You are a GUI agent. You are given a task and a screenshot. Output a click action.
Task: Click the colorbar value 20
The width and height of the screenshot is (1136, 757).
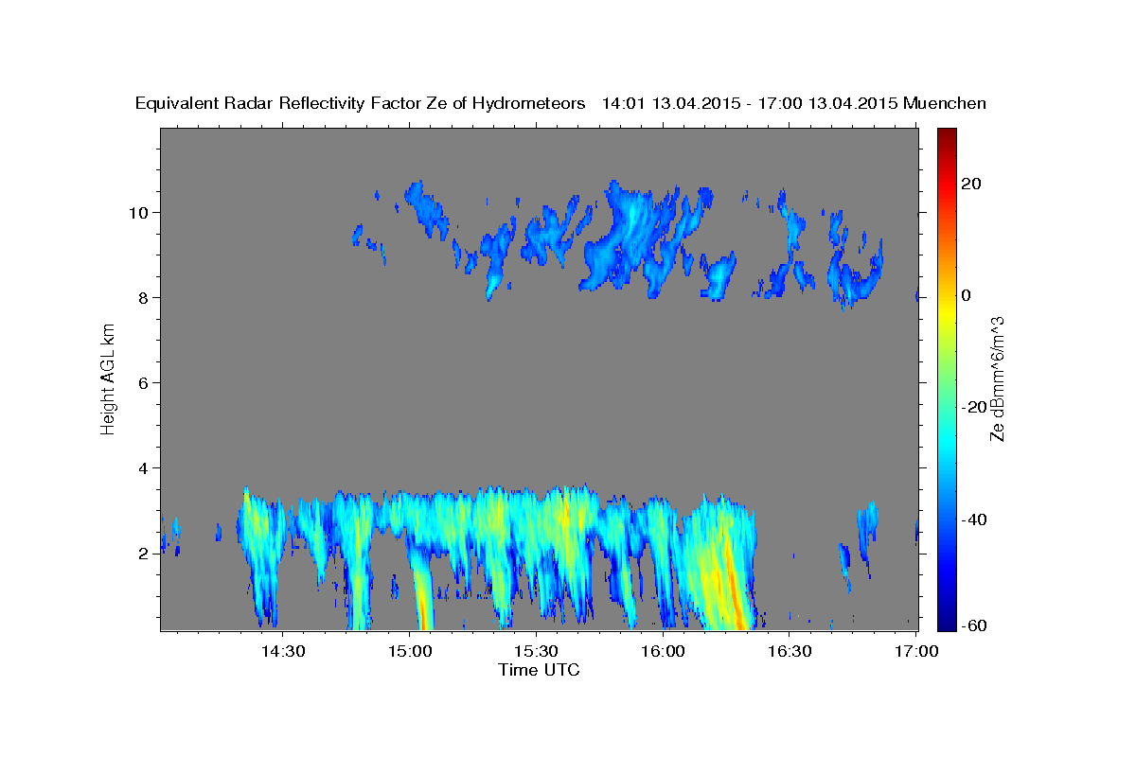click(972, 184)
